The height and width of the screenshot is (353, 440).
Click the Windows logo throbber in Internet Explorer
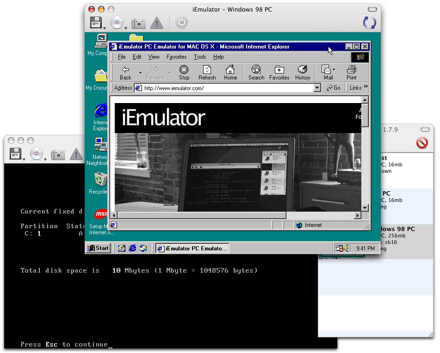pos(360,57)
